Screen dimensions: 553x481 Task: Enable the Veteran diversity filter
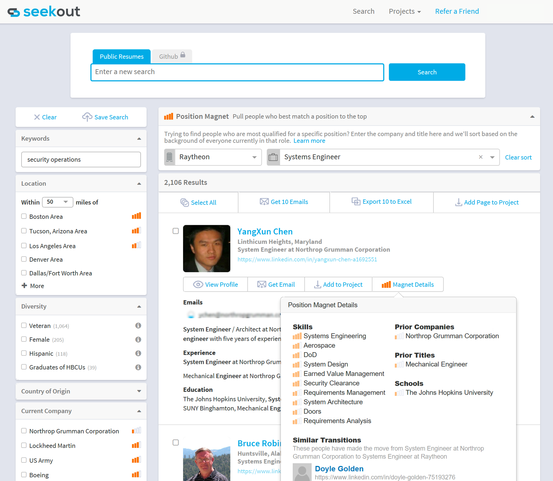coord(24,325)
